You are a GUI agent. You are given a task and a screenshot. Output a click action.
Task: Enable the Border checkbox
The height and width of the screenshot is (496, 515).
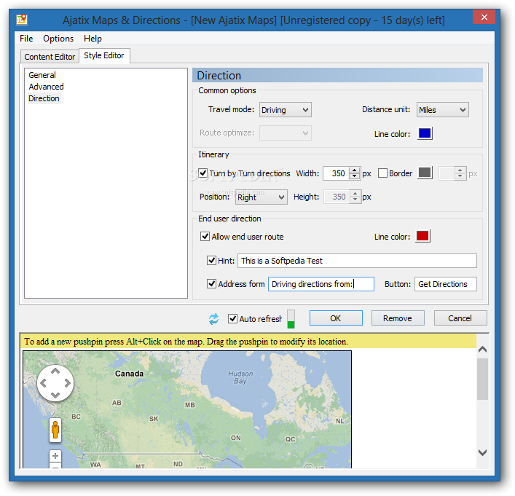point(382,173)
